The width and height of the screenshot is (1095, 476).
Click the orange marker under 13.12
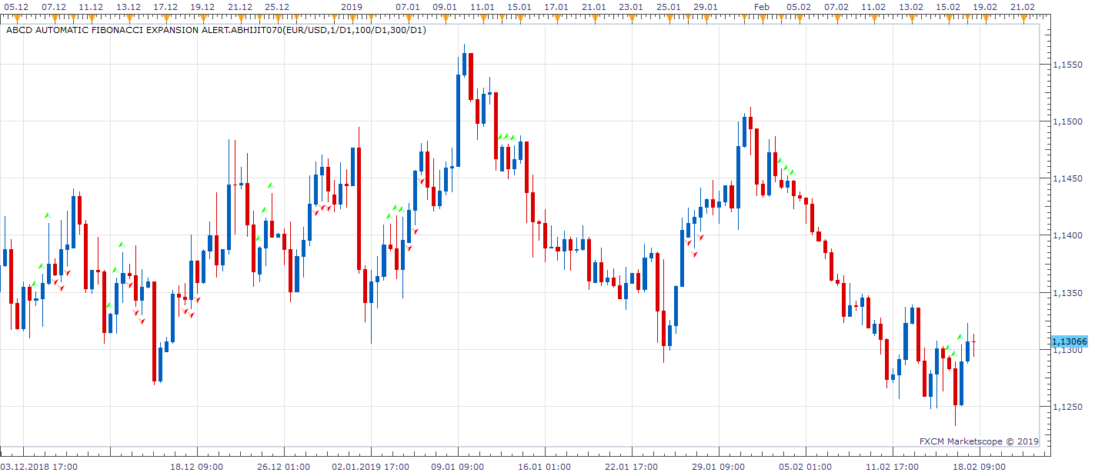pyautogui.click(x=128, y=17)
